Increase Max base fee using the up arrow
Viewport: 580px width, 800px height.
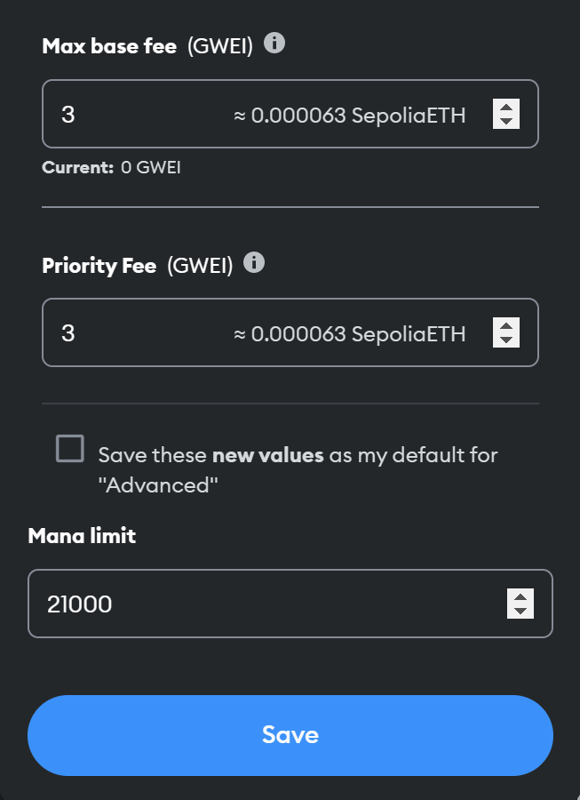tap(505, 106)
